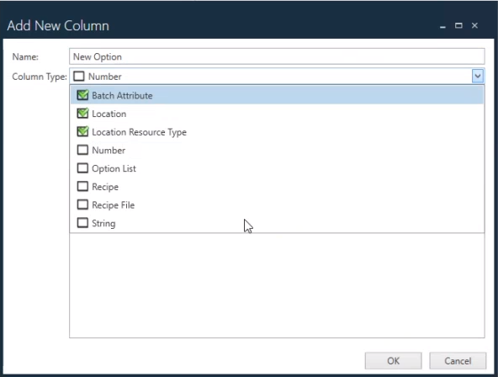Image resolution: width=498 pixels, height=377 pixels.
Task: Click the checked icon beside Location
Action: (82, 113)
